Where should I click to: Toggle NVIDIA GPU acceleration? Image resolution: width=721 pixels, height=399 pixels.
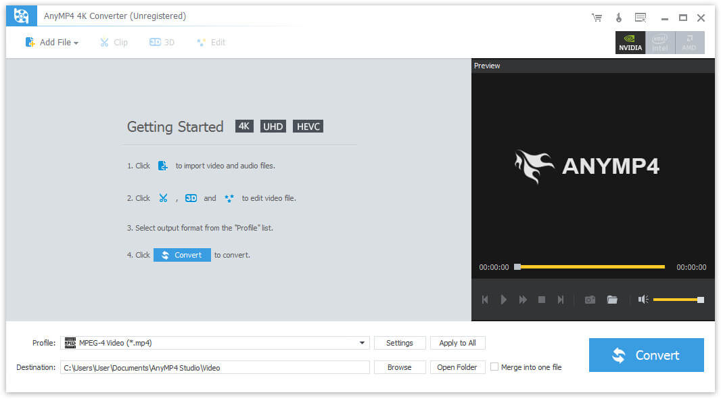(630, 43)
